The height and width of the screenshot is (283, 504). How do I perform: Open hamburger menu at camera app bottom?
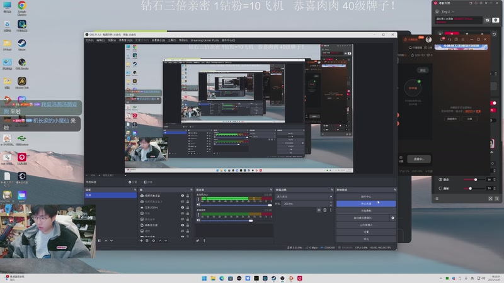tap(437, 199)
